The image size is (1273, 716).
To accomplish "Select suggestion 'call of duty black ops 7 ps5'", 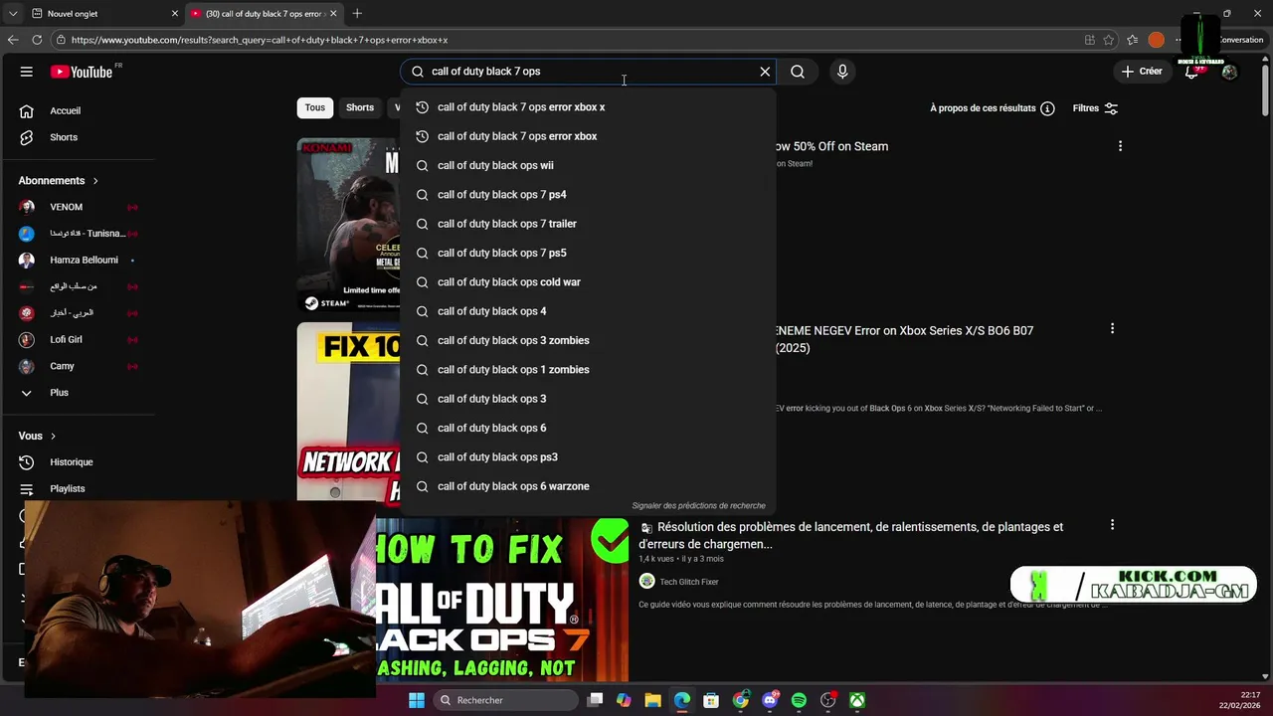I will (x=587, y=253).
